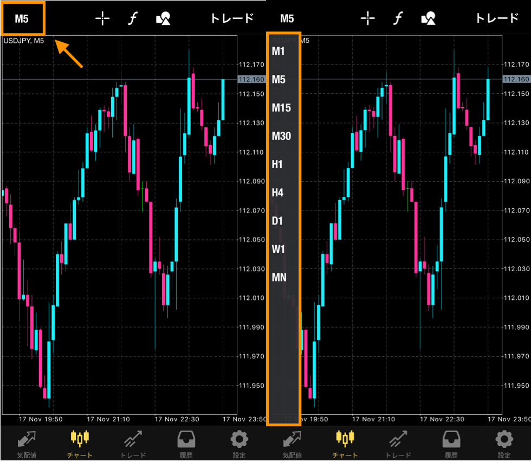Viewport: 531px width, 462px height.
Task: Tap 112.050 price label on right chart
Action: coord(517,240)
